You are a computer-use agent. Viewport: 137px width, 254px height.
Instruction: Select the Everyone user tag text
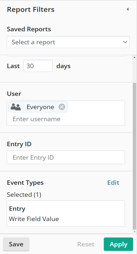click(x=40, y=107)
